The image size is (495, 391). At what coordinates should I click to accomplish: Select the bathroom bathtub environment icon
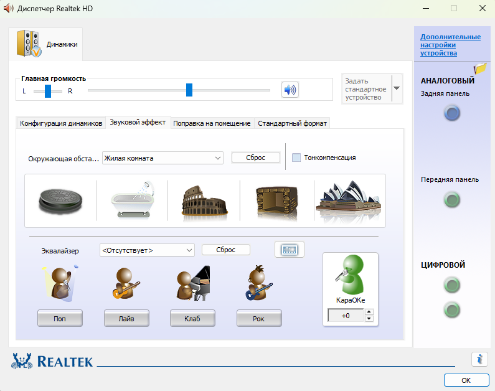133,200
